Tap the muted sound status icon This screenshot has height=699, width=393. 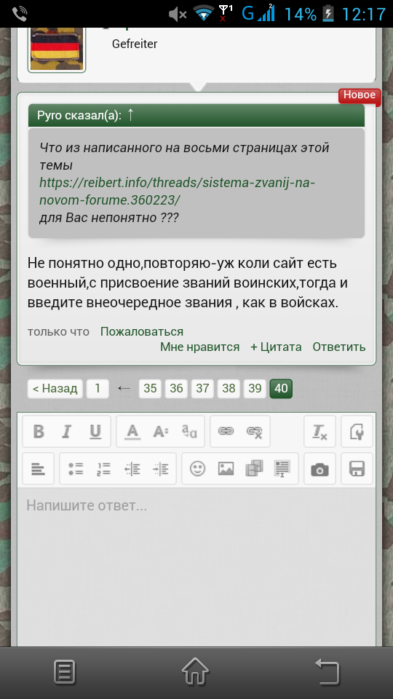[178, 15]
